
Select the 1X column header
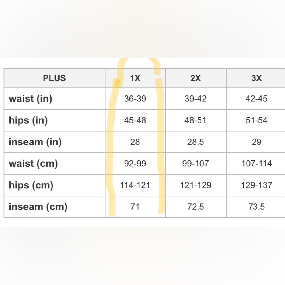coord(135,78)
